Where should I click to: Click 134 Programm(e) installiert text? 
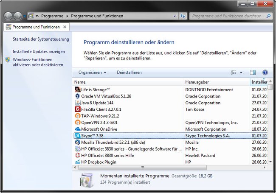coord(125,182)
